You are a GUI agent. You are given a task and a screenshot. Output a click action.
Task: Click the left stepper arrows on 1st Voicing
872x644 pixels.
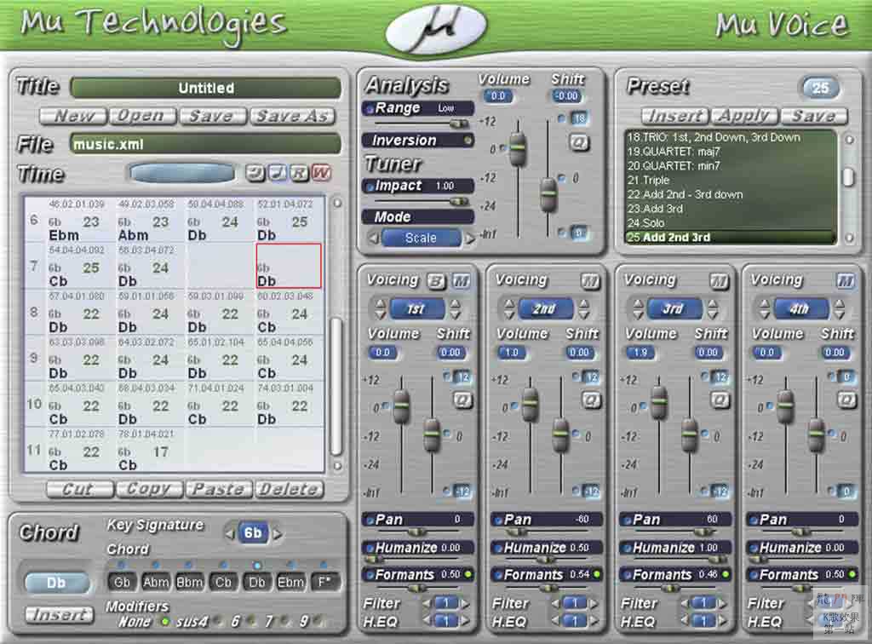[x=381, y=309]
